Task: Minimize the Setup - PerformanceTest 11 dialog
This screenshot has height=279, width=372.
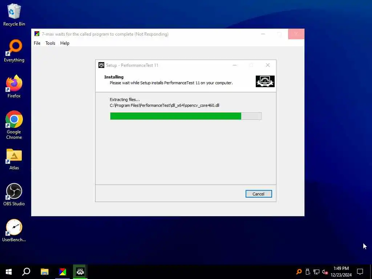Action: [x=235, y=65]
